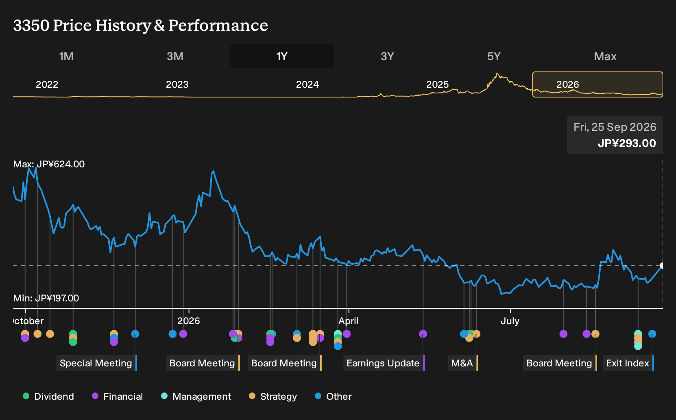Click the JP¥293.00 price in the tooltip
Viewport: 676px width, 420px height.
pos(627,143)
